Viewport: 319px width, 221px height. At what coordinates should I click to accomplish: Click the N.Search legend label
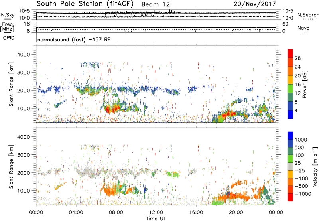[x=308, y=15]
